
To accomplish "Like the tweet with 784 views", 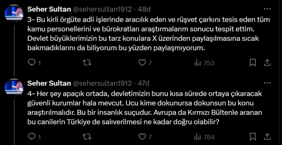I will click(142, 136).
